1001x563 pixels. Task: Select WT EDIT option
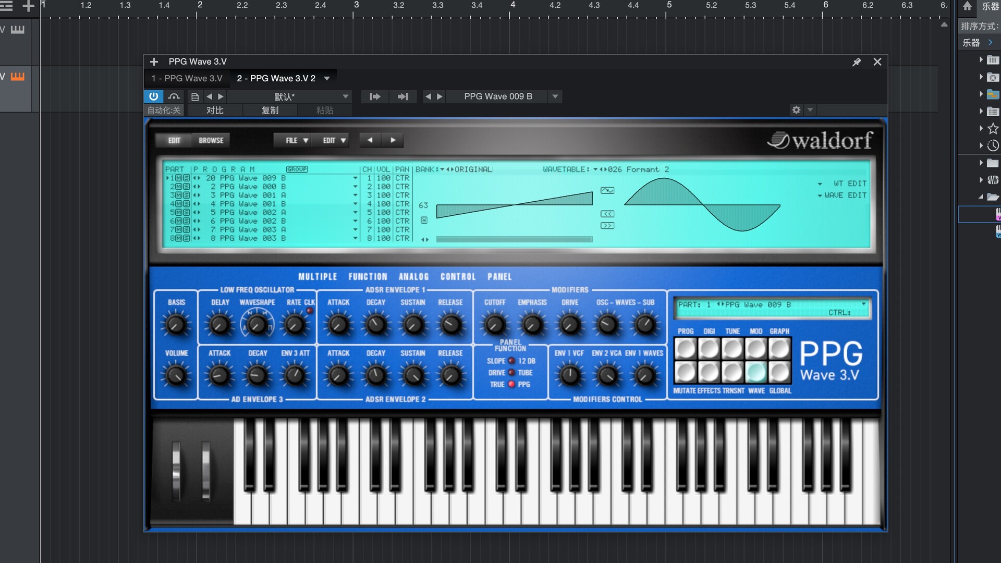[x=850, y=183]
